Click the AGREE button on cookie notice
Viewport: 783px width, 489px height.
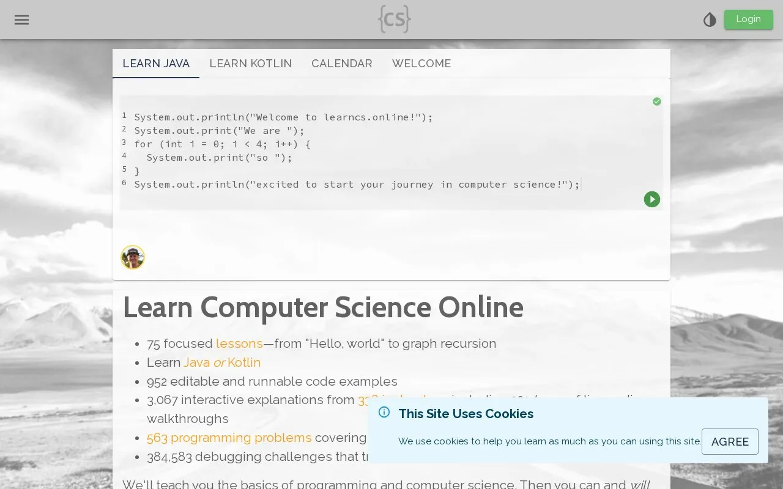pos(730,441)
